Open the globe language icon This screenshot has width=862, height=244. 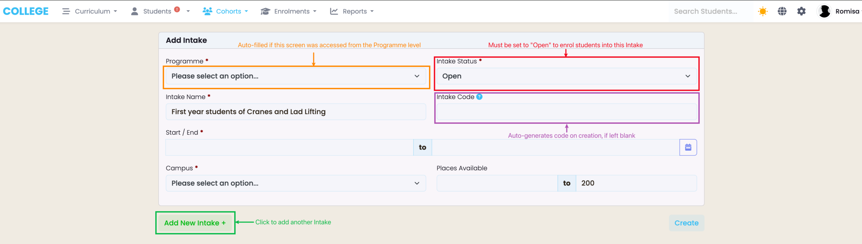point(782,11)
